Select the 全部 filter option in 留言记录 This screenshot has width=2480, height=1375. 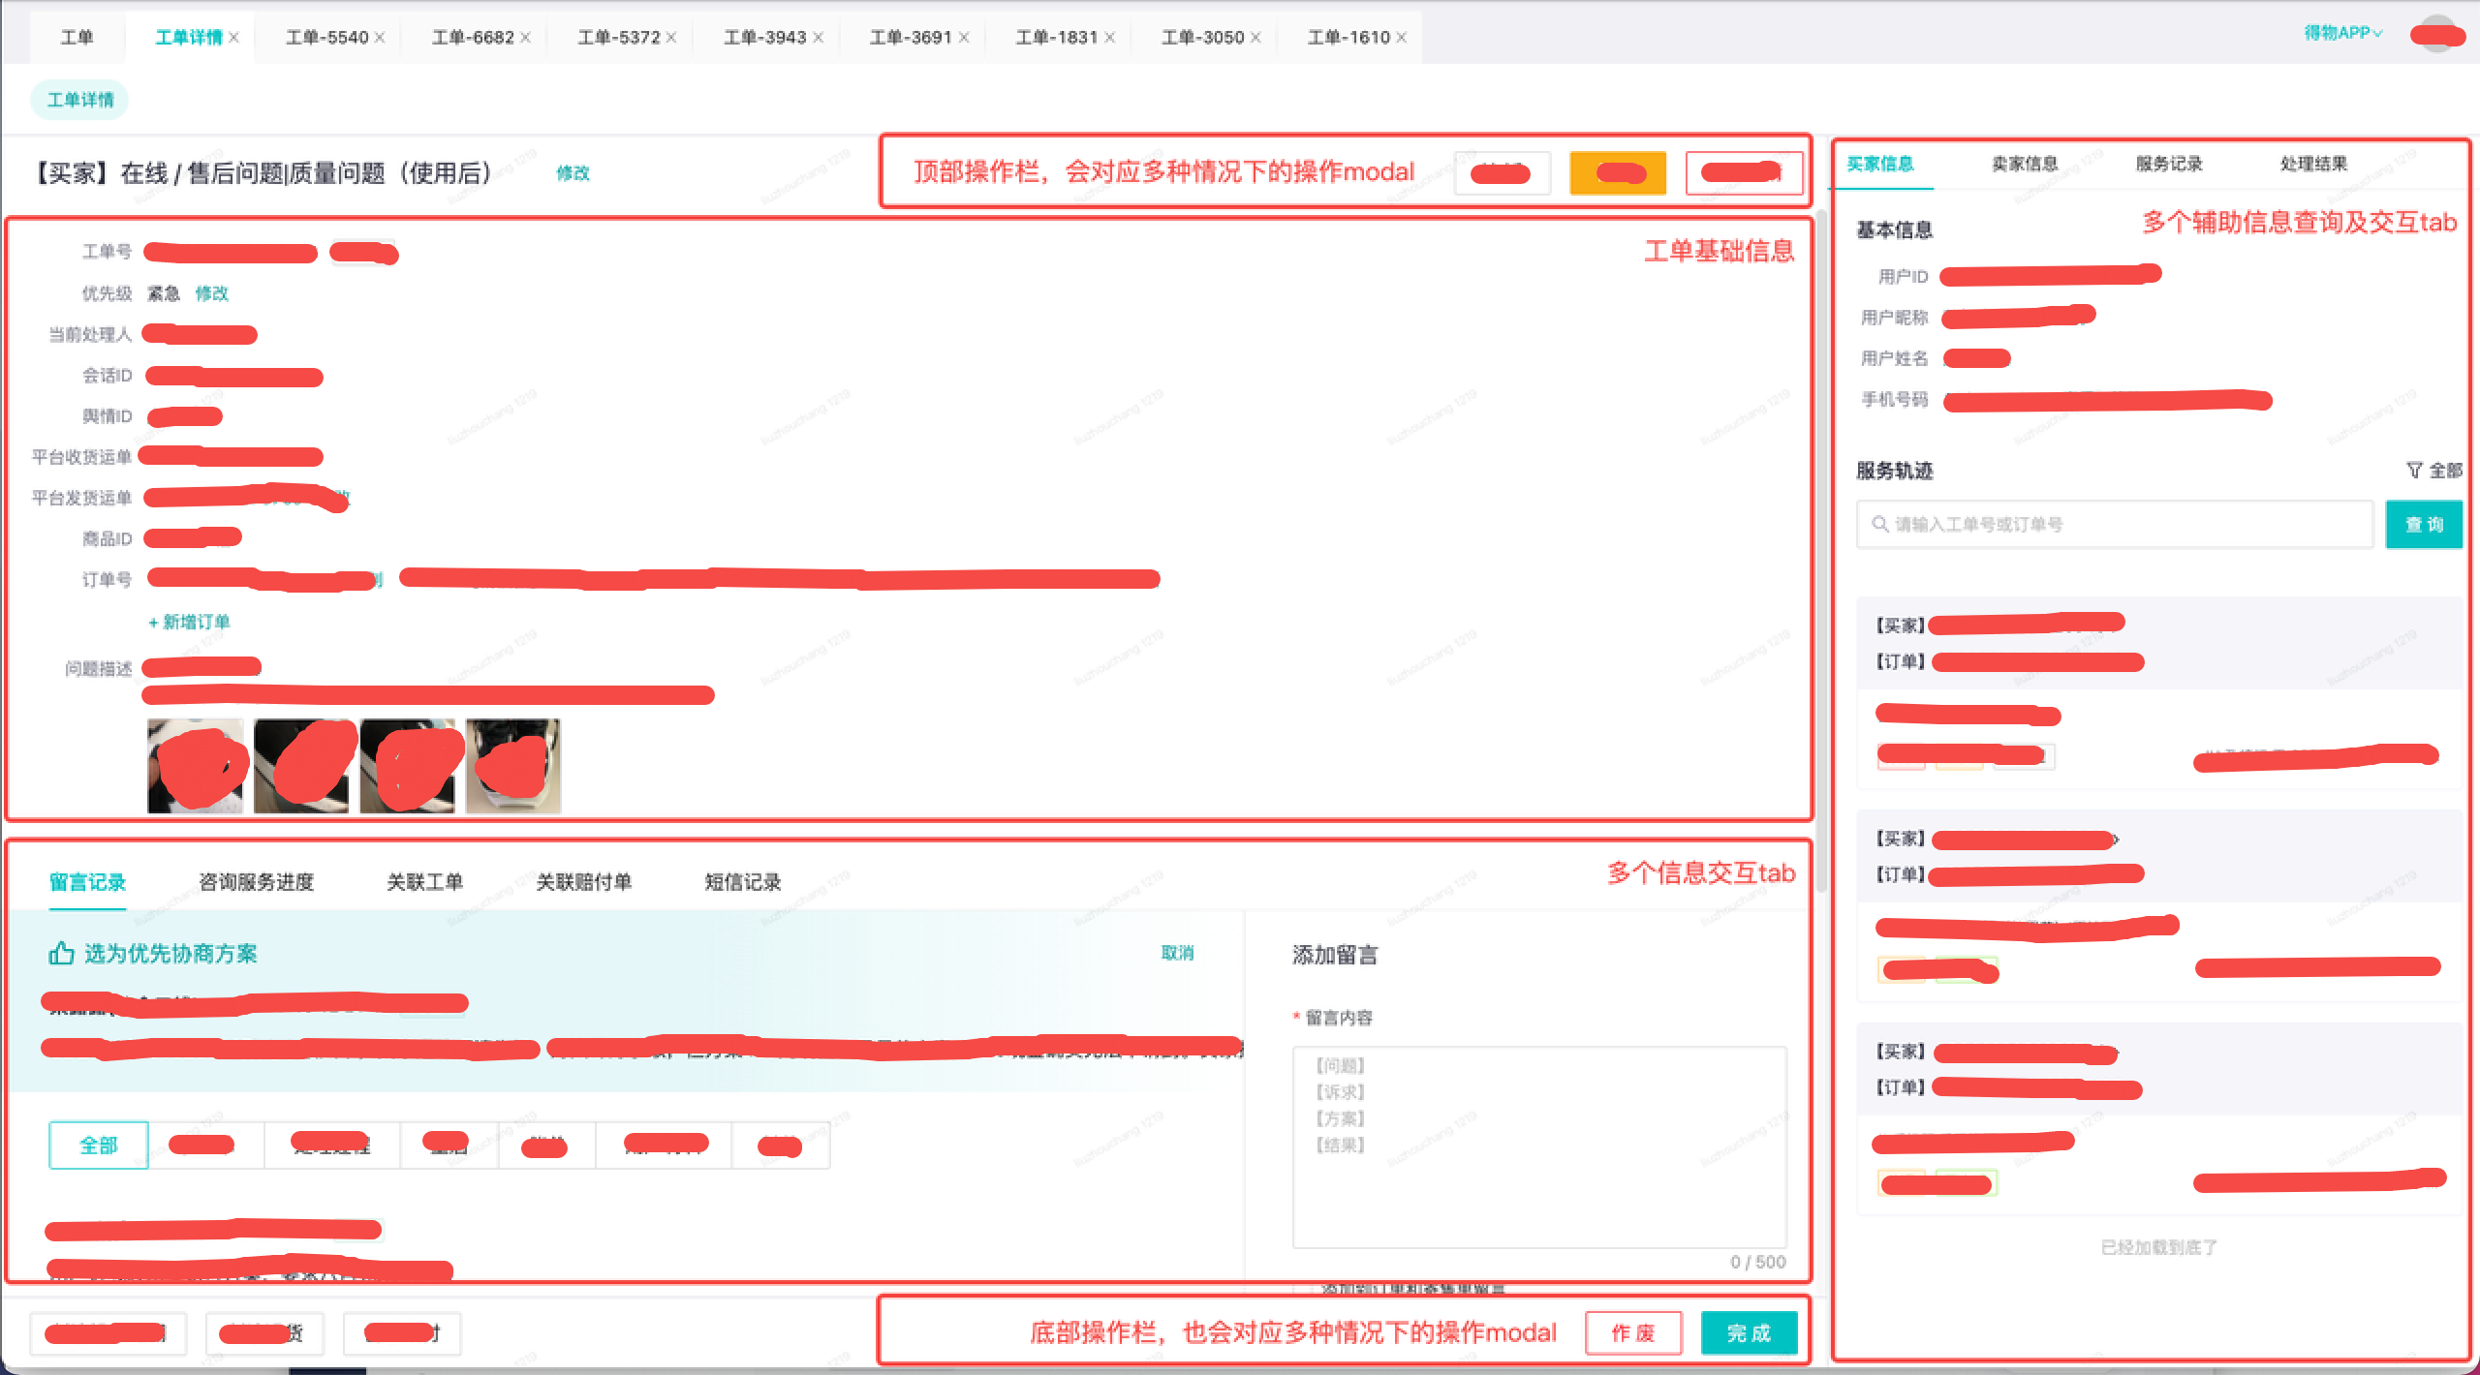click(98, 1146)
